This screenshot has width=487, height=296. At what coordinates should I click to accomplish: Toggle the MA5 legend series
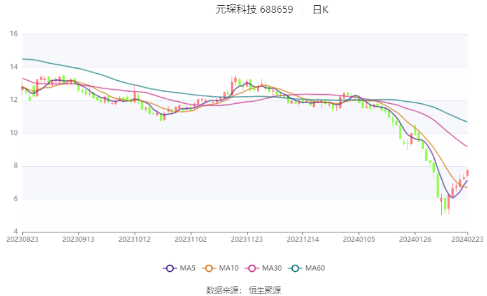180,268
